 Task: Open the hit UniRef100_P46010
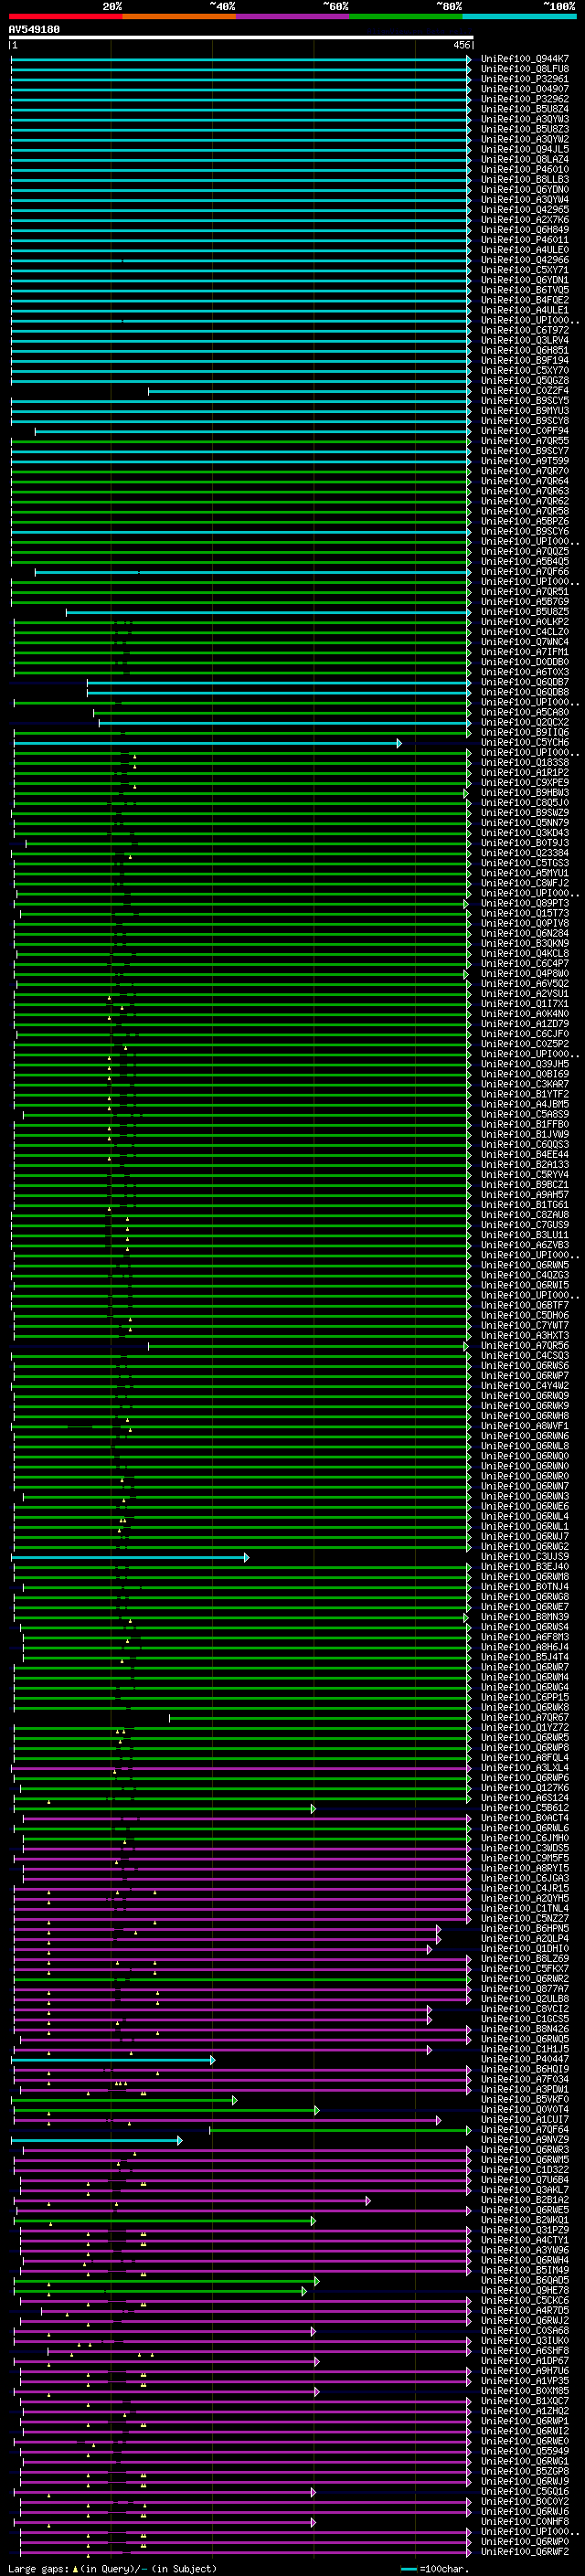click(525, 169)
